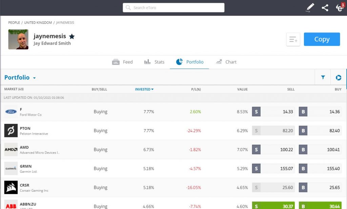Click the Buy column header
This screenshot has height=209, width=347.
pos(338,89)
